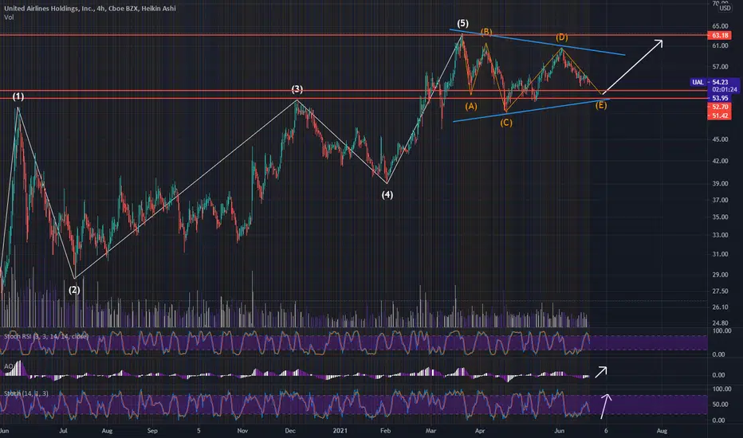The height and width of the screenshot is (438, 743).
Task: Click the Stoch (14, 1, 3) legend
Action: point(26,394)
